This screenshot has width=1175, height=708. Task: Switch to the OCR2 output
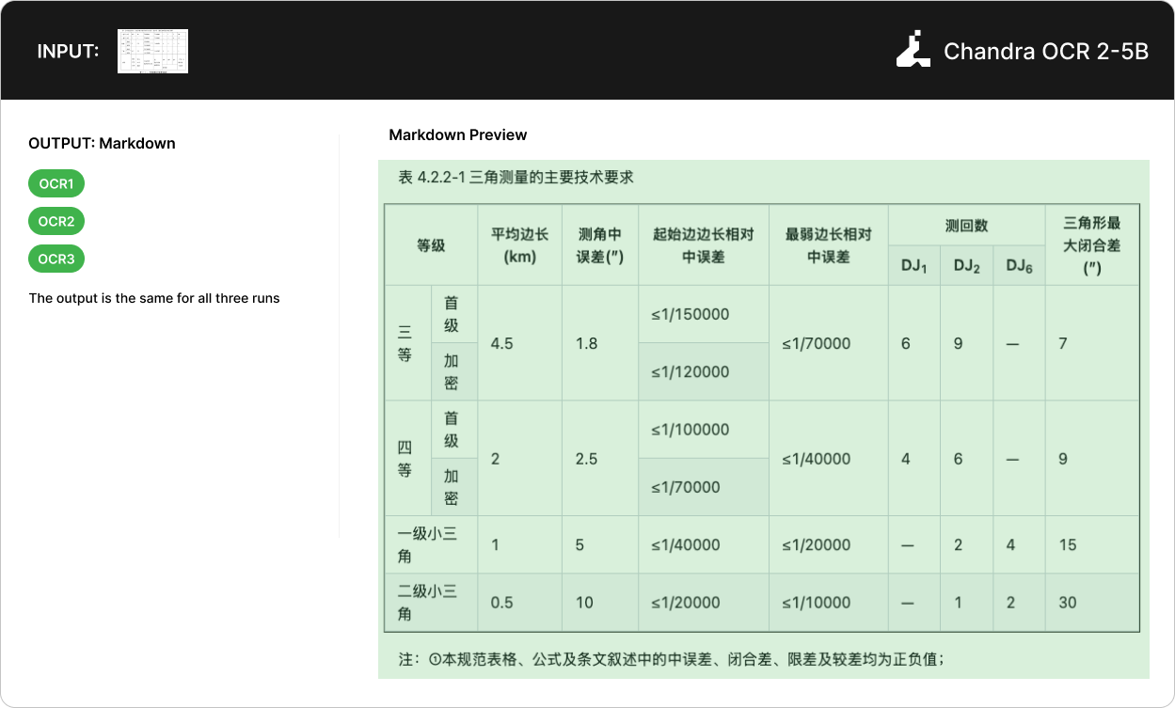click(56, 221)
